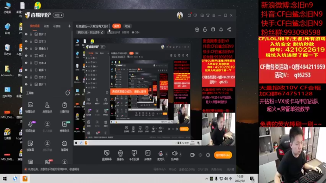Image resolution: width=326 pixels, height=183 pixels.
Task: Click the layout icon above preview
Action: coord(213,29)
